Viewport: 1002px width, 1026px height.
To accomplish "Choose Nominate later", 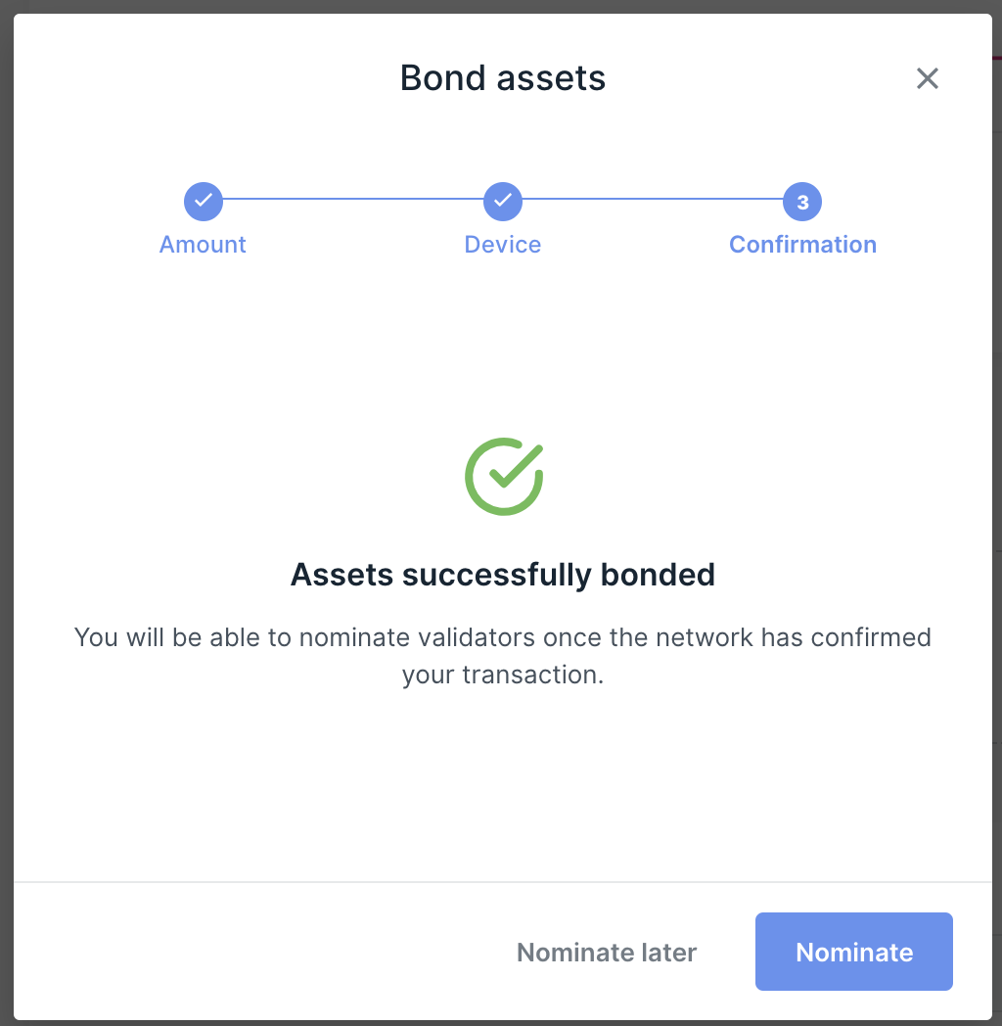I will tap(607, 953).
